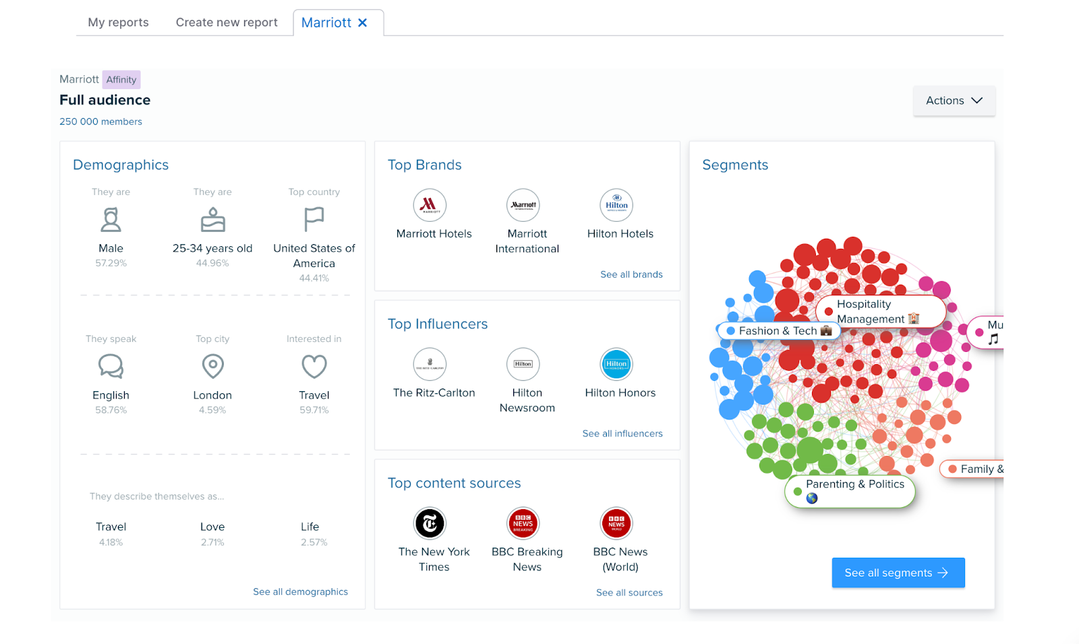Click the 'English' language text
1079x644 pixels.
tap(111, 395)
